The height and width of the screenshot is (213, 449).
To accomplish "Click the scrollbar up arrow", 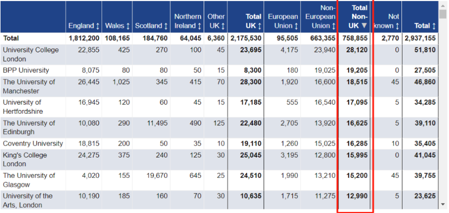I will (443, 5).
